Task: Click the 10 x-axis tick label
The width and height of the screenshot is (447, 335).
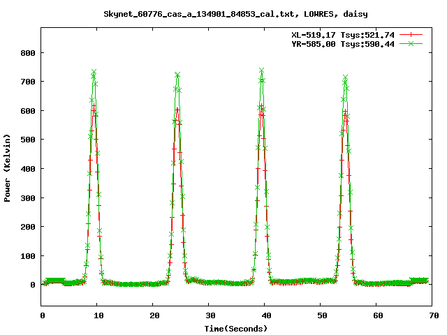Action: click(98, 315)
